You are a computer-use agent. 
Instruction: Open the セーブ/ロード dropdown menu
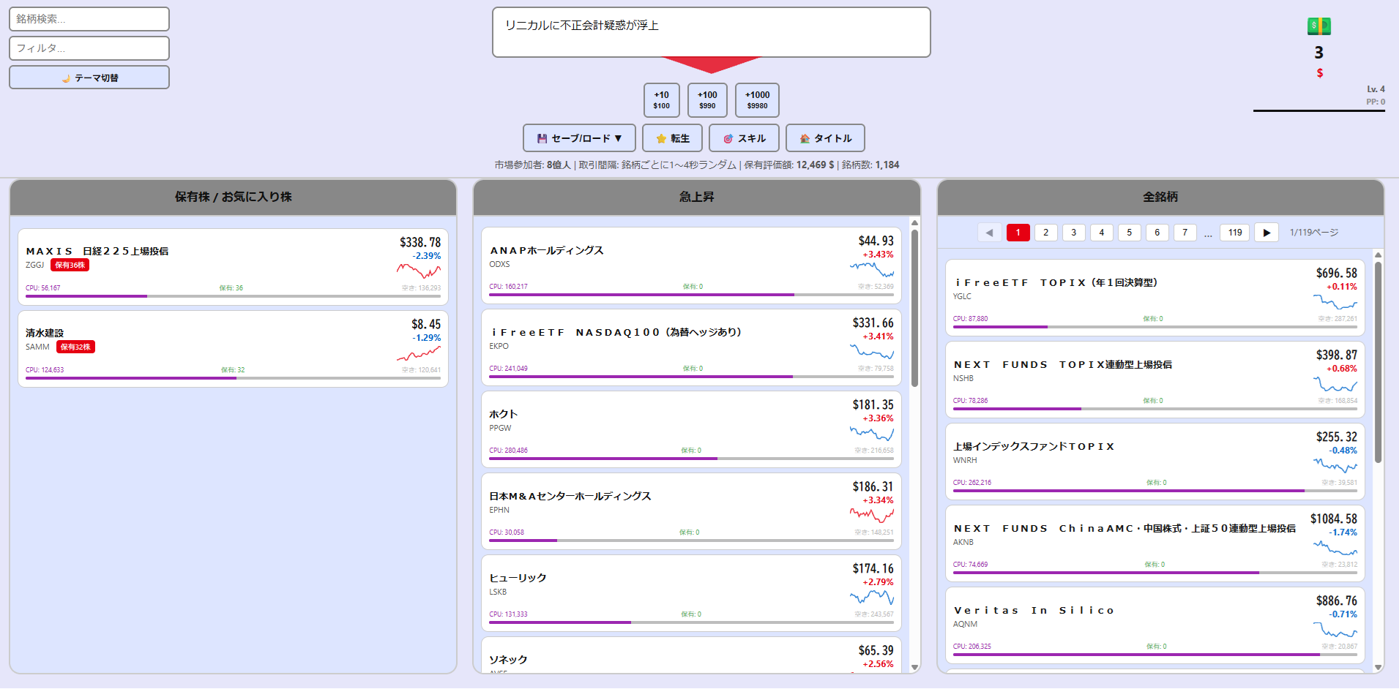pos(579,138)
